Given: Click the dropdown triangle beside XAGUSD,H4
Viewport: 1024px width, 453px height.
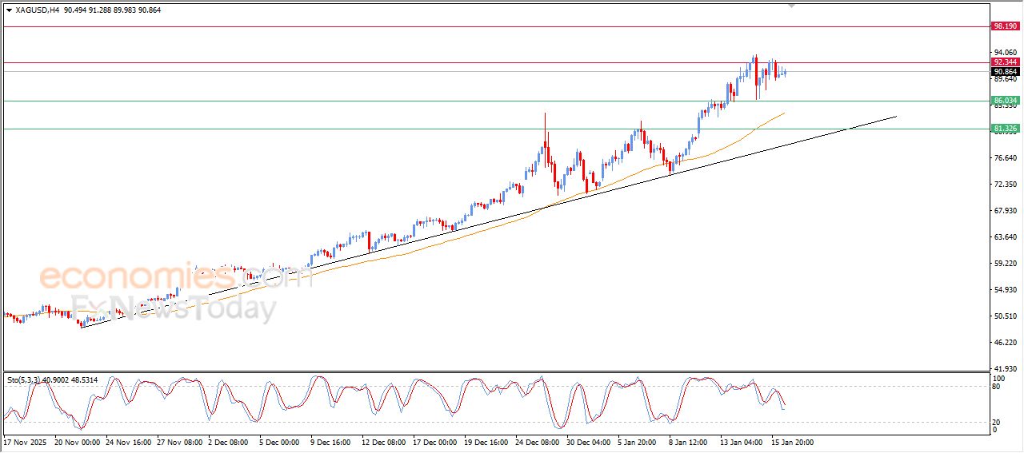Looking at the screenshot, I should click(x=9, y=10).
